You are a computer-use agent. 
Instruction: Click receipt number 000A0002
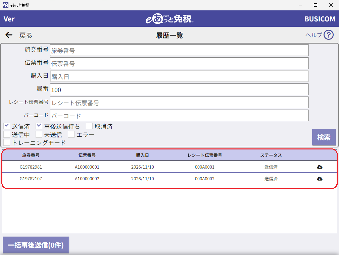coord(204,179)
